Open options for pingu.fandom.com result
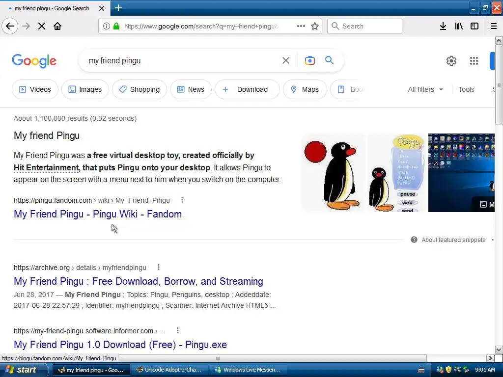The width and height of the screenshot is (503, 377). click(182, 200)
